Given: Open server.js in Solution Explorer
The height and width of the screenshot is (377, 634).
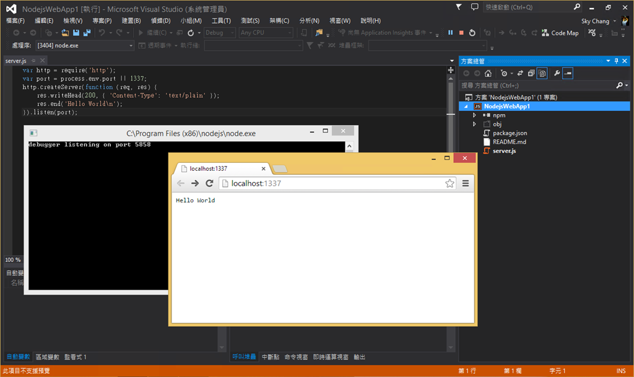Looking at the screenshot, I should [504, 150].
